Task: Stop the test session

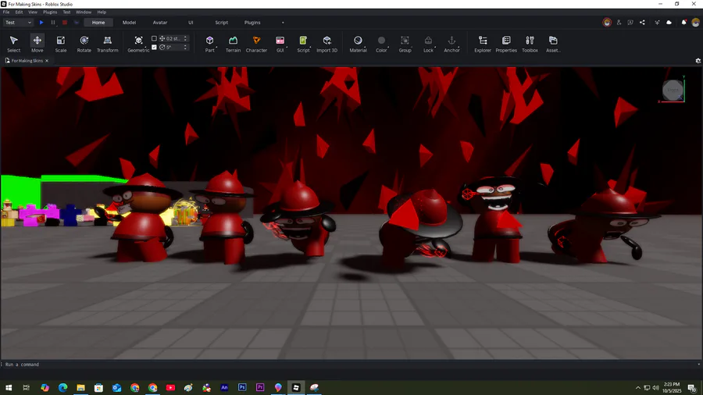Action: click(65, 23)
